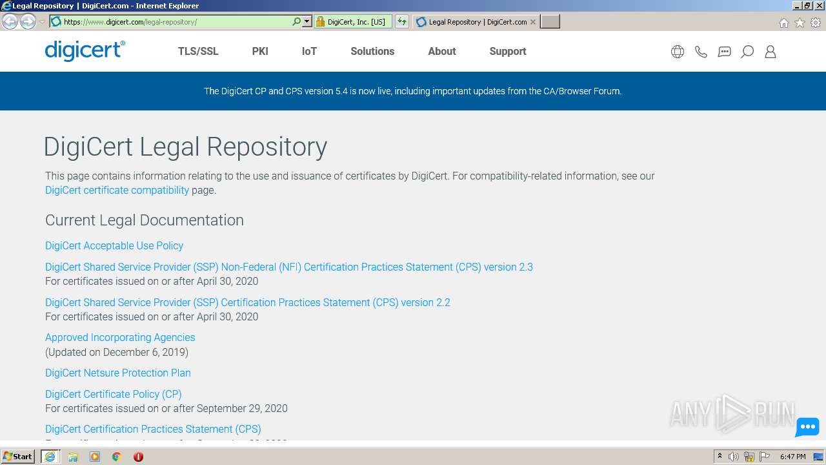Click the Start button
826x465 pixels.
click(x=18, y=457)
